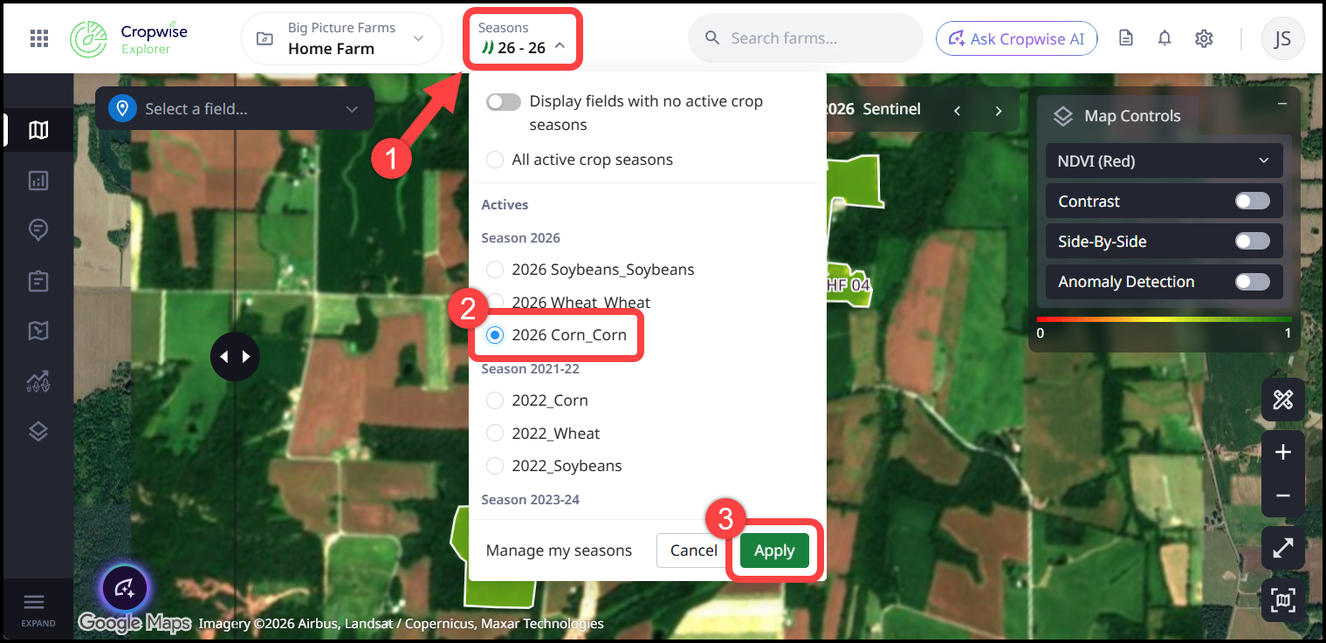This screenshot has width=1326, height=643.
Task: Click the Actives section label
Action: pos(505,205)
